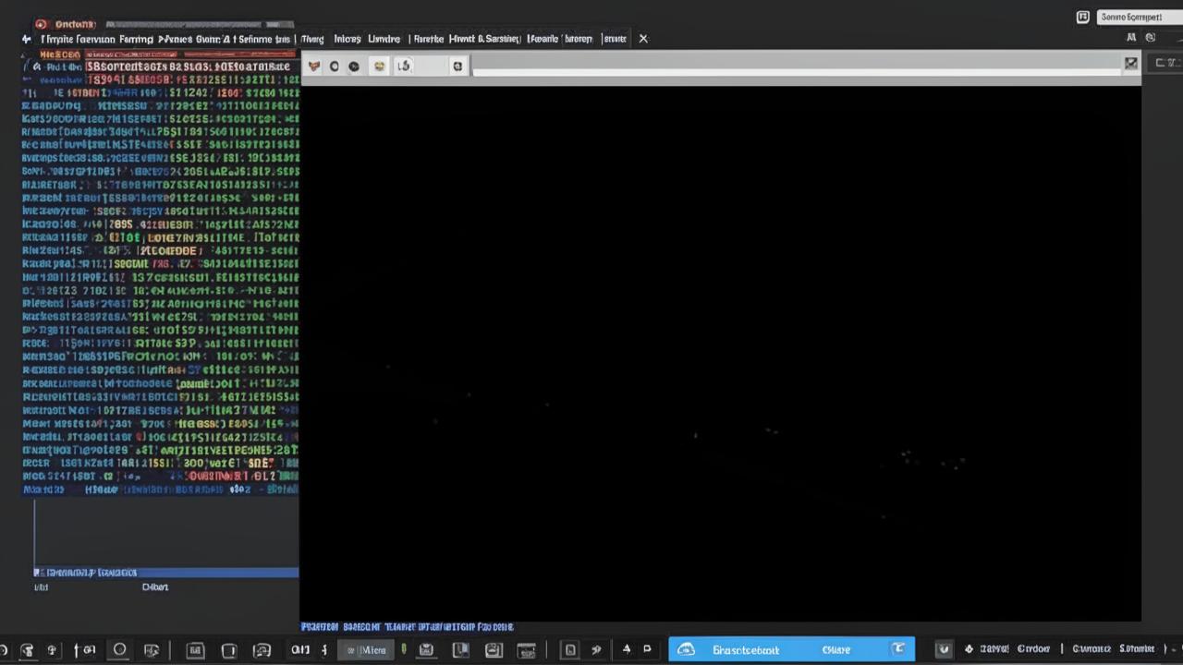Click the 'Gwnnce' item in bottom-right status
The height and width of the screenshot is (665, 1183).
1092,649
